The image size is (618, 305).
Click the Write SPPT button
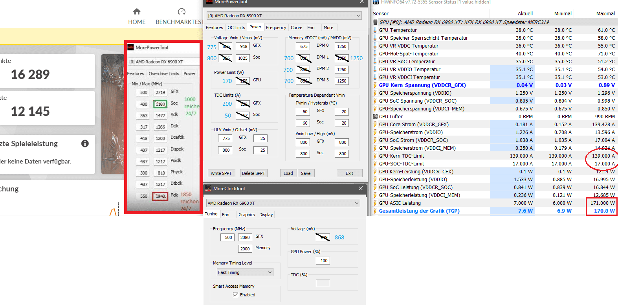221,173
